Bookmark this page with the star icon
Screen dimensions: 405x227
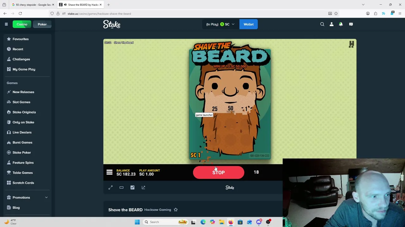pyautogui.click(x=336, y=14)
